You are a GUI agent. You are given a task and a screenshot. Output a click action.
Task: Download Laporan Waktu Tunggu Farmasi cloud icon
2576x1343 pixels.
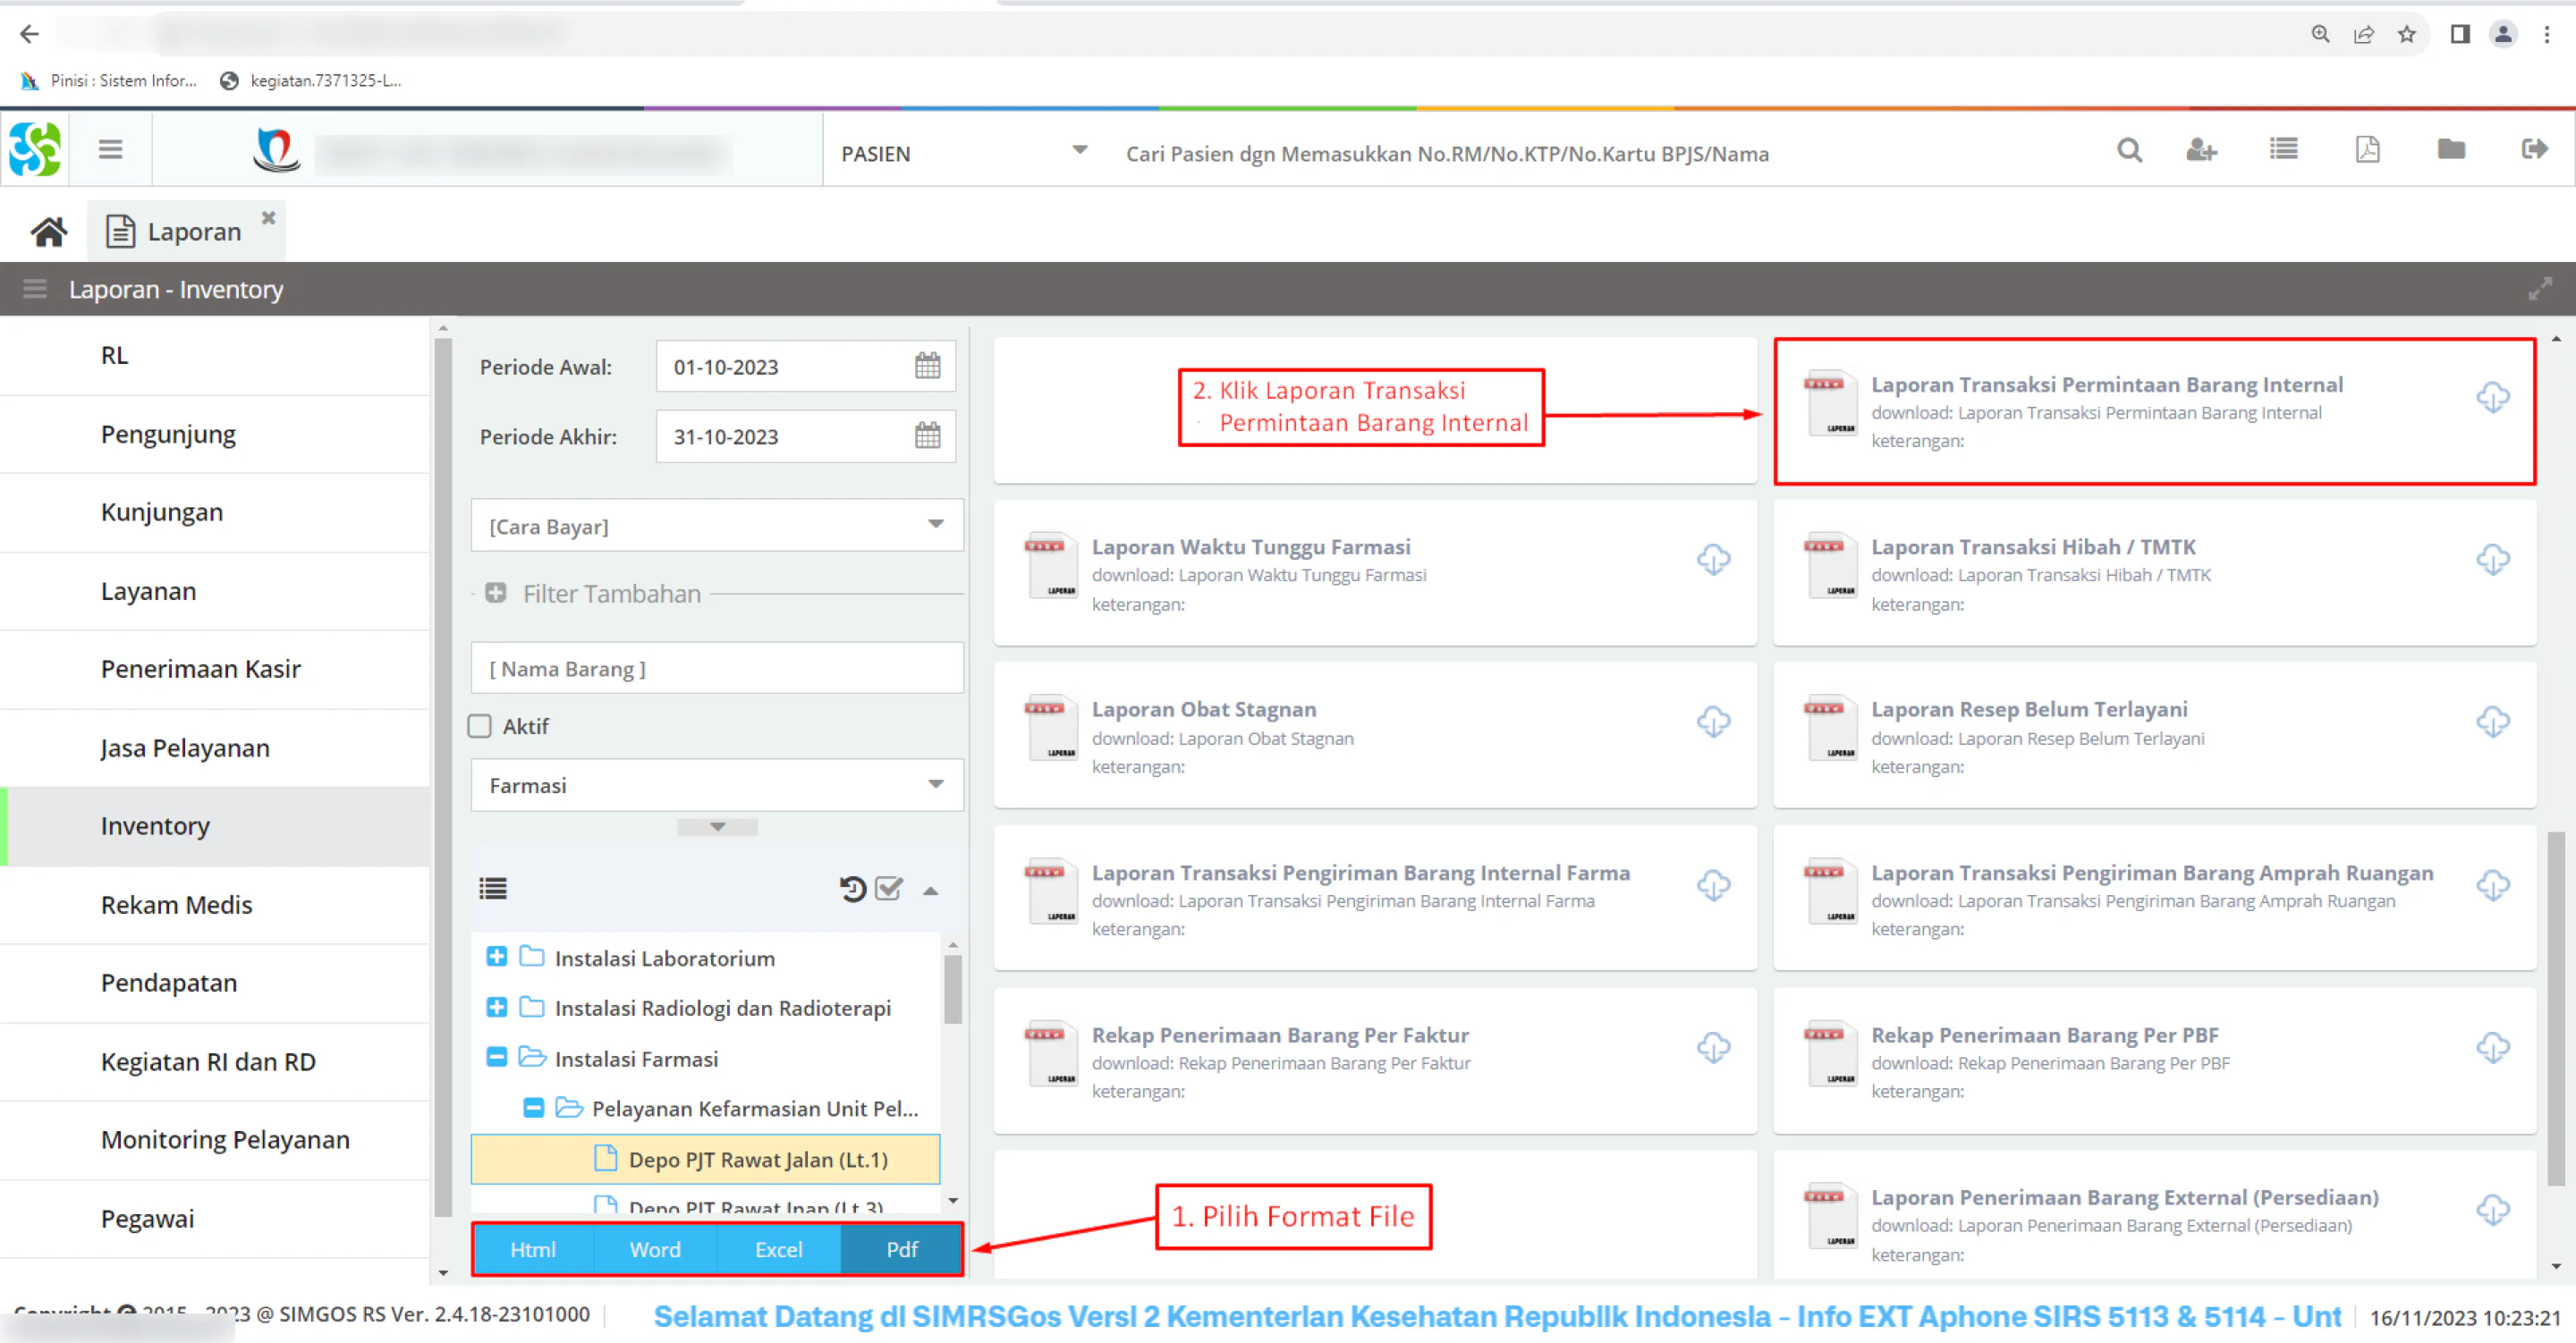(x=1713, y=560)
